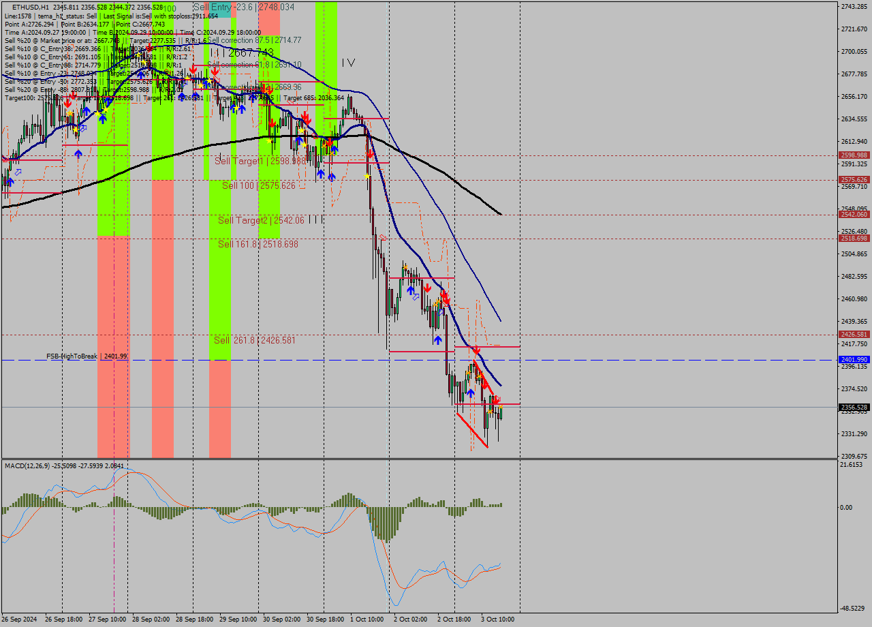The height and width of the screenshot is (627, 872).
Task: Click the 'Sell Target2 | 2542.06' label
Action: tap(261, 220)
